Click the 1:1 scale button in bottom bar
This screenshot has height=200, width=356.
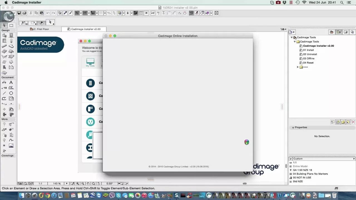(x=40, y=184)
